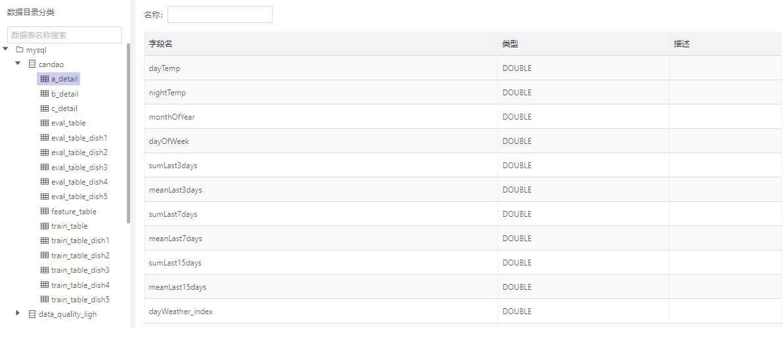This screenshot has width=784, height=347.
Task: Click the database icon beside data_quality_ligh
Action: pos(32,314)
